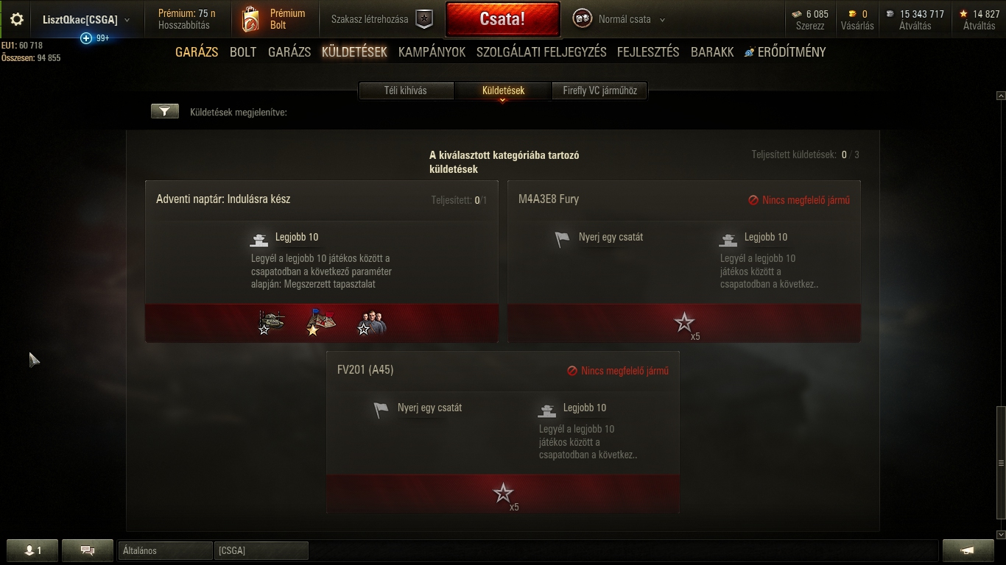The width and height of the screenshot is (1006, 565).
Task: Click the platoon badge beside Szakasz létrehozása
Action: point(424,20)
